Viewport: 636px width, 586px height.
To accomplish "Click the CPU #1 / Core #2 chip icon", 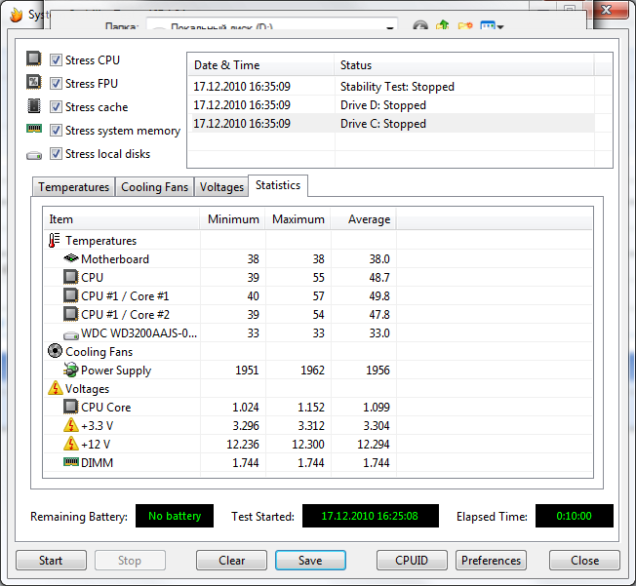I will [x=71, y=314].
